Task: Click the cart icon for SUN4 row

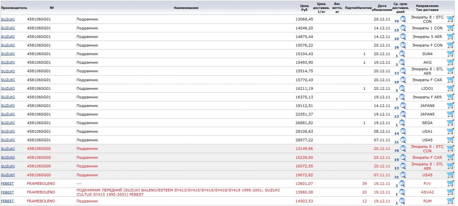Action: coord(450,54)
